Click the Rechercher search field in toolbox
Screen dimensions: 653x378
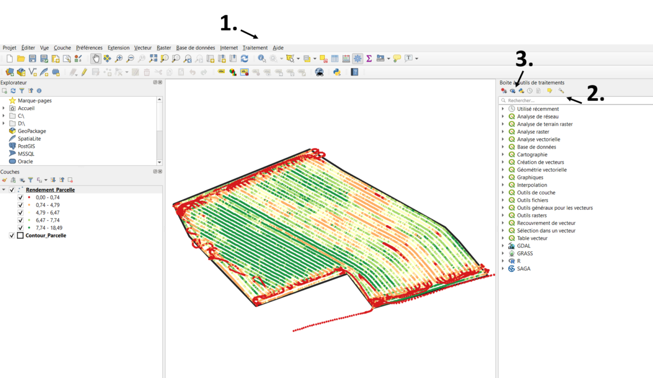pos(576,101)
